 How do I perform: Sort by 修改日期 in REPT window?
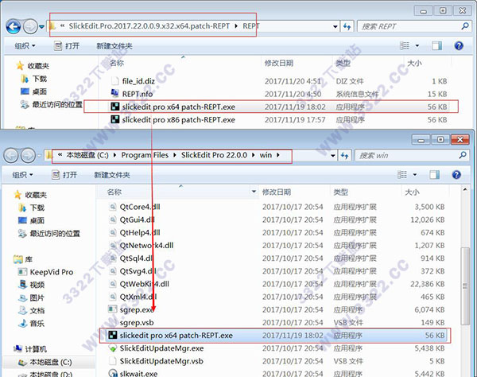[x=279, y=63]
